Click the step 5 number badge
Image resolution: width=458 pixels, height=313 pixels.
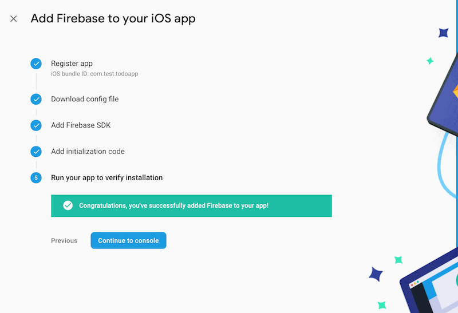(36, 178)
